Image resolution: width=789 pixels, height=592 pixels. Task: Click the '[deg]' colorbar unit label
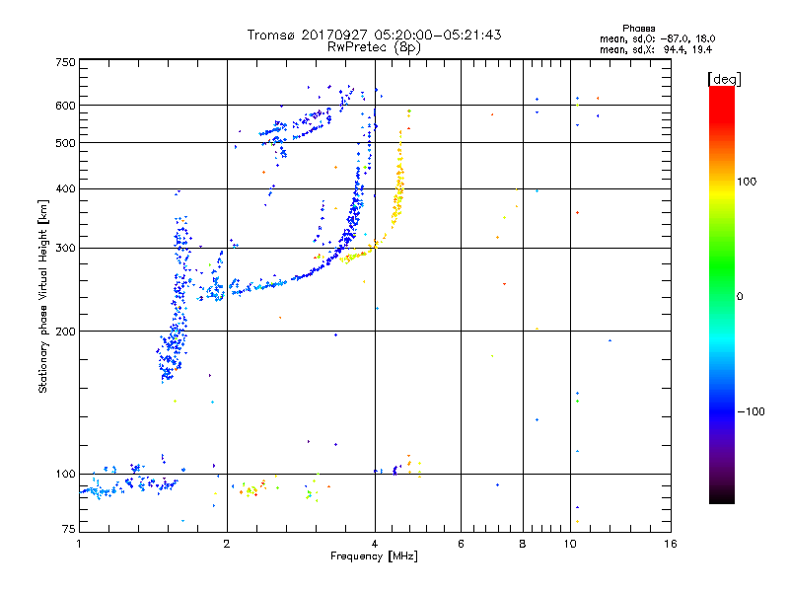coord(724,79)
